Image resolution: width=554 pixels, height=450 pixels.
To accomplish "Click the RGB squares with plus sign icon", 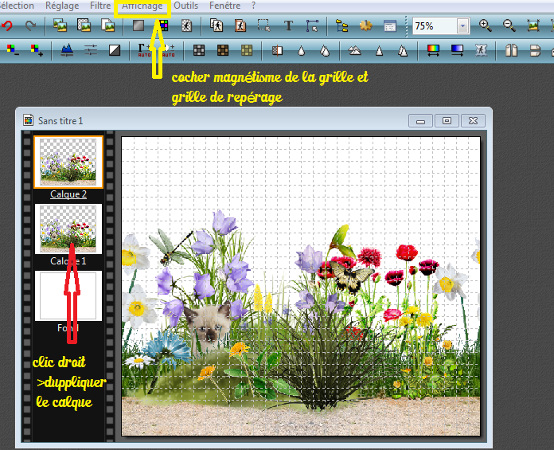I will (x=37, y=50).
